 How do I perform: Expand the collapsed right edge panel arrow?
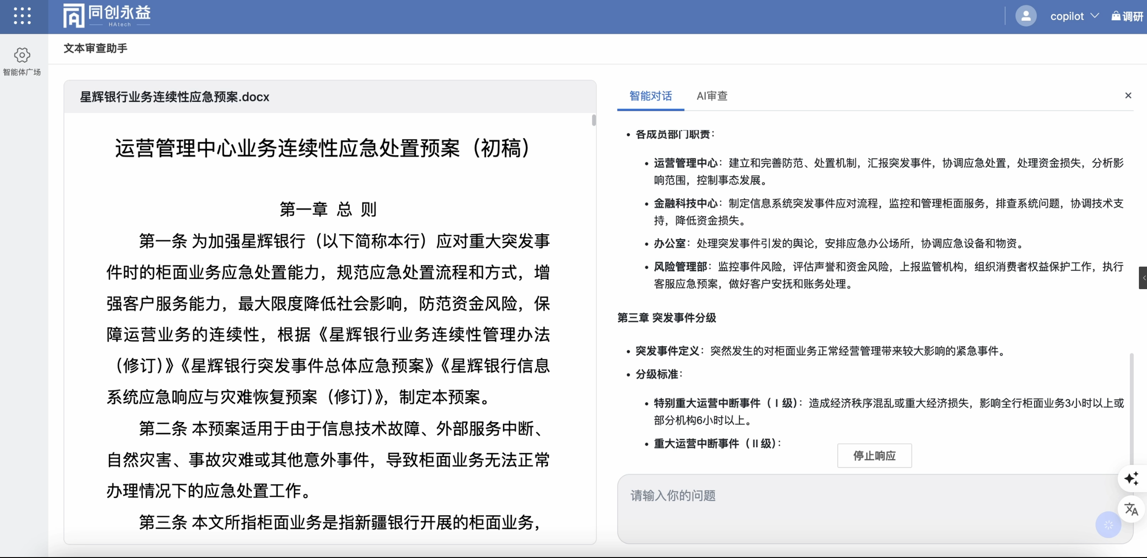pyautogui.click(x=1143, y=278)
